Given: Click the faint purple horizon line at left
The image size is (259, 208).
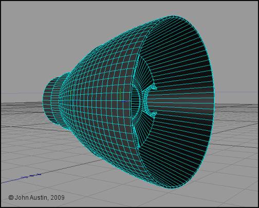Looking at the screenshot, I should [x=22, y=93].
